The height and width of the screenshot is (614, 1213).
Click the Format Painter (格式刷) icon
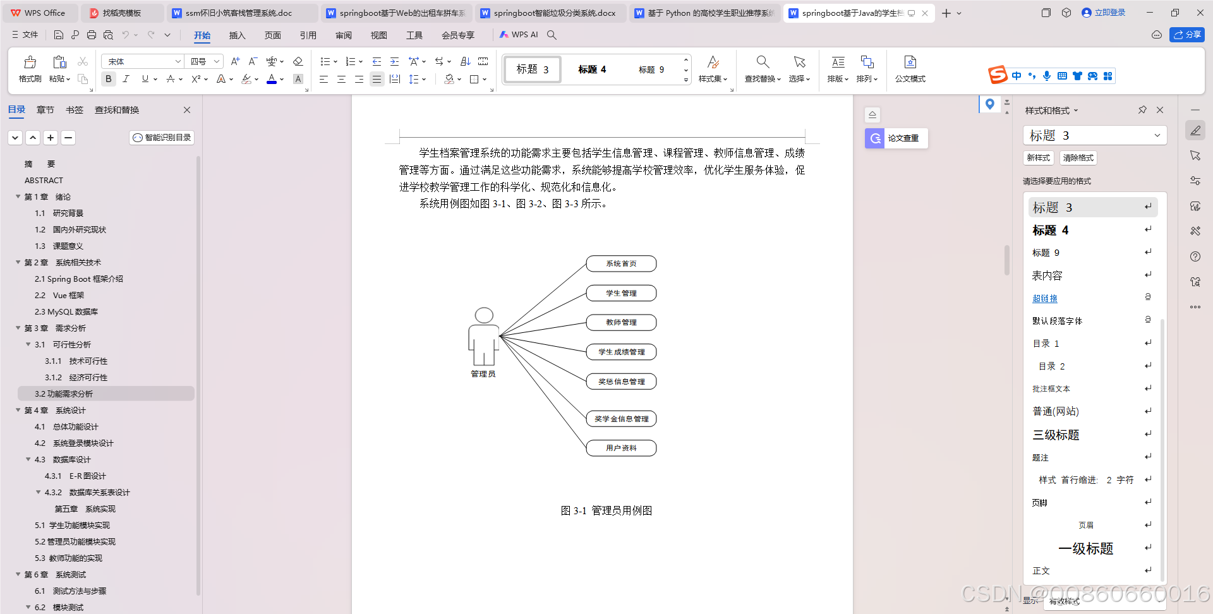(x=30, y=62)
